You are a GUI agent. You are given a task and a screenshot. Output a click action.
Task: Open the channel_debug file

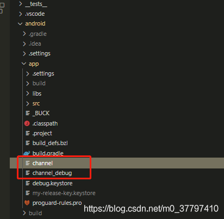coord(52,173)
